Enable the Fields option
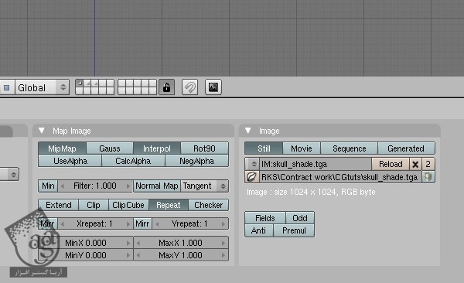Screen dimensions: 464x283 [264, 218]
